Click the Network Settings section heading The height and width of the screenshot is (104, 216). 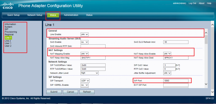tap(58, 62)
